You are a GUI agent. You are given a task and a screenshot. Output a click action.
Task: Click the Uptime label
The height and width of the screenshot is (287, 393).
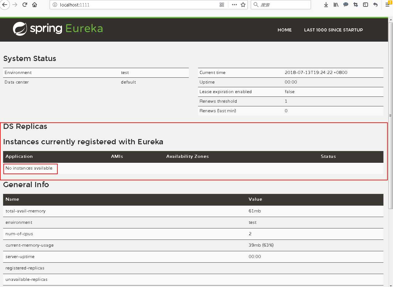coord(207,82)
